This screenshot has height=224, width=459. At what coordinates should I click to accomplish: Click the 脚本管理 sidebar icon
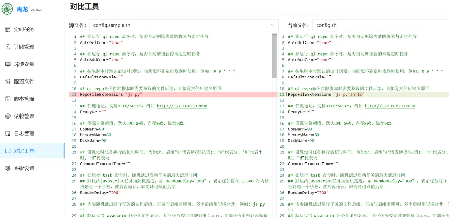tap(8, 99)
